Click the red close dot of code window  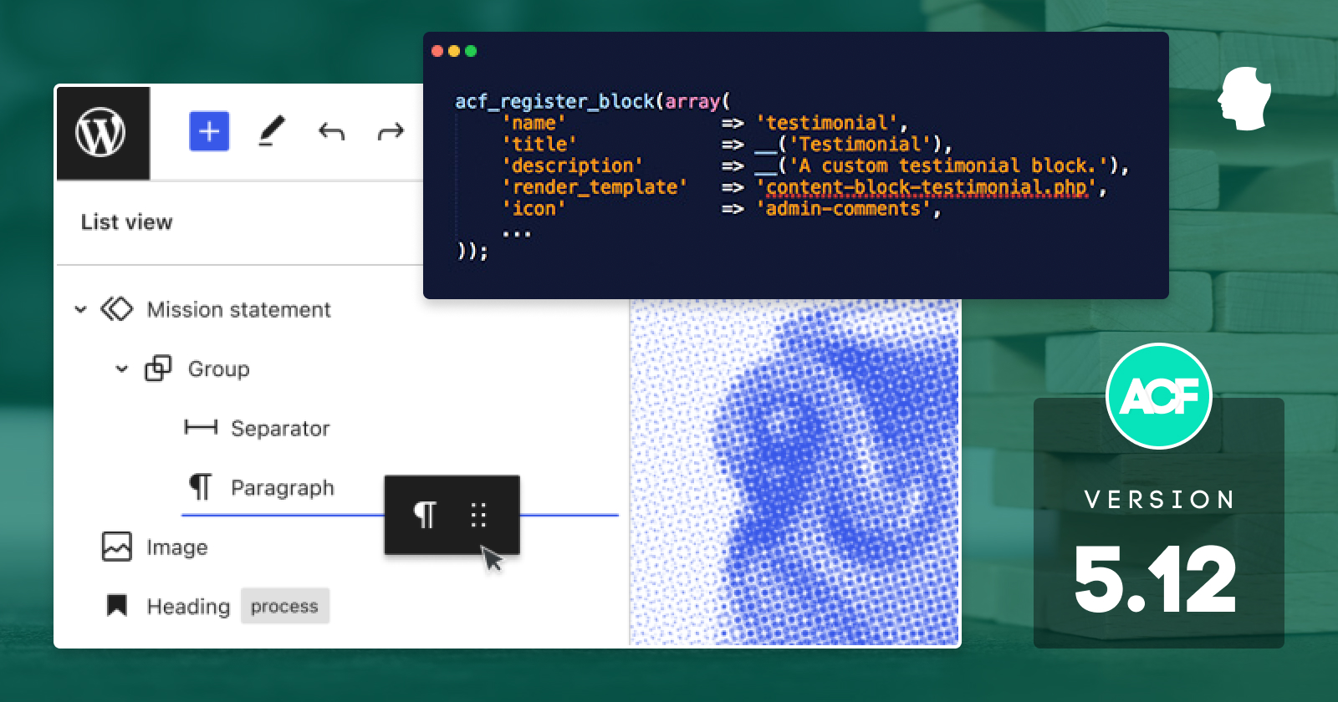(437, 51)
